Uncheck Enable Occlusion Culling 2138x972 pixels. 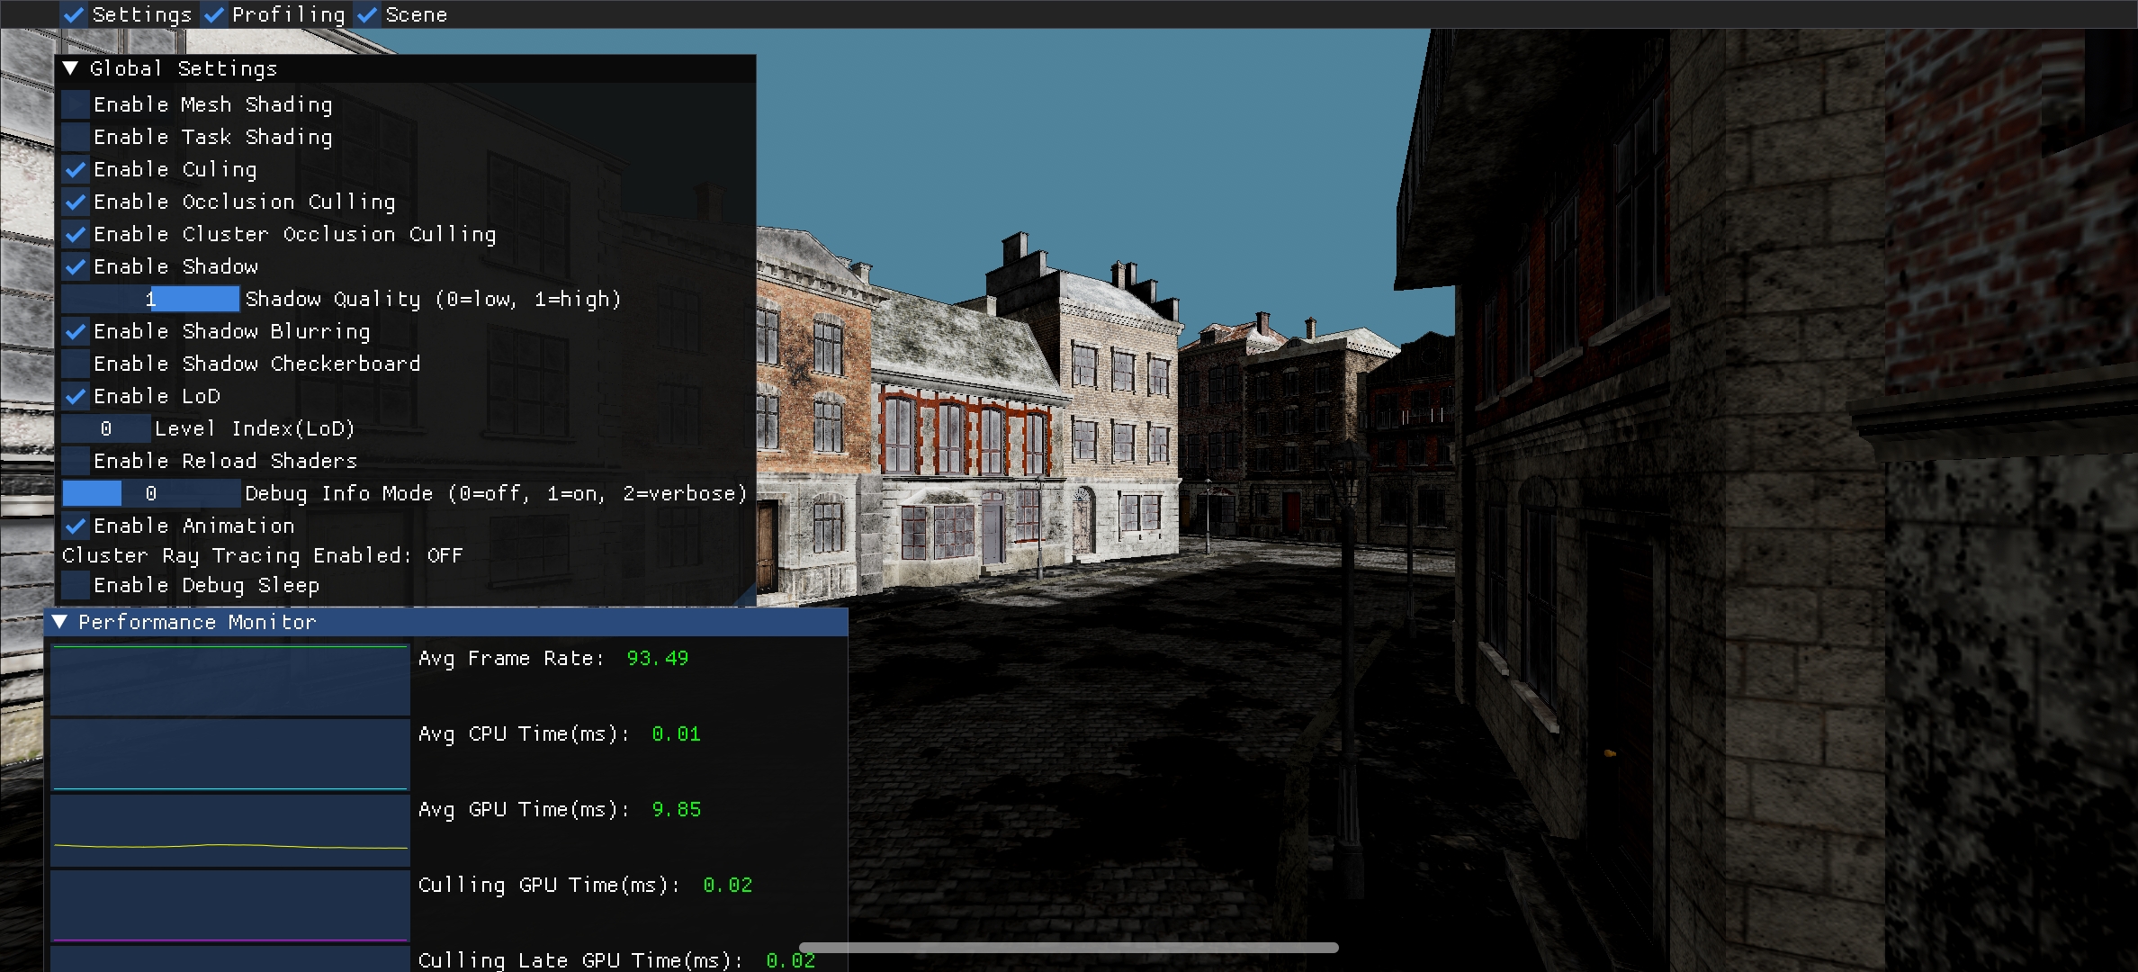[x=76, y=202]
